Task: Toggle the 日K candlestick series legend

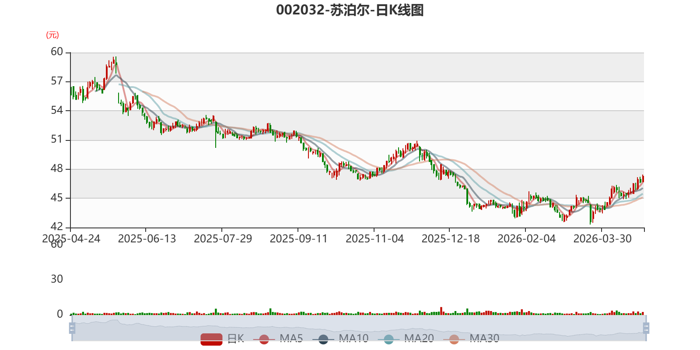Action: pyautogui.click(x=222, y=339)
